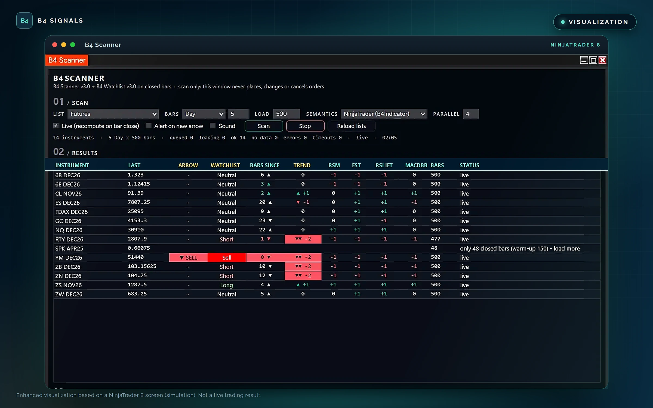Click the 477 bars value for RTY DEC26

coord(436,239)
